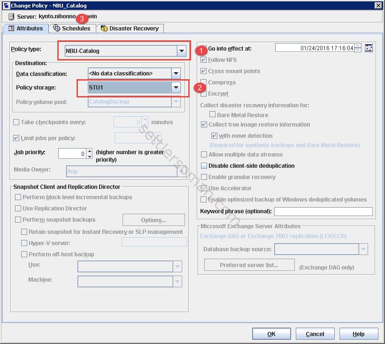Open the Policy storage dropdown showing STU1
The width and height of the screenshot is (385, 344).
(x=176, y=88)
